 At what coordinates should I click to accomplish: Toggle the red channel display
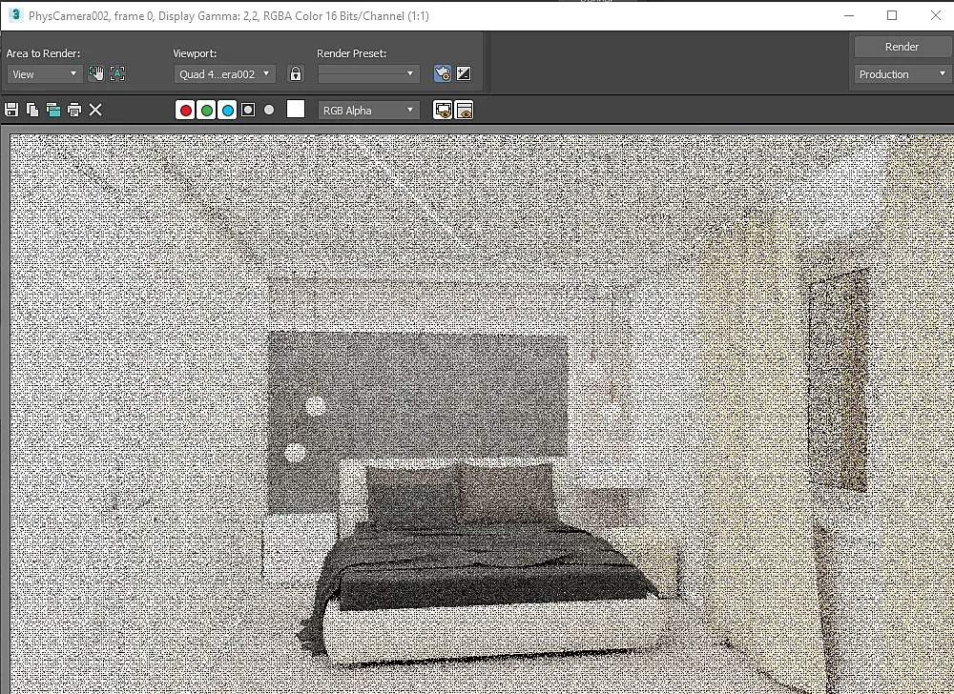(186, 110)
